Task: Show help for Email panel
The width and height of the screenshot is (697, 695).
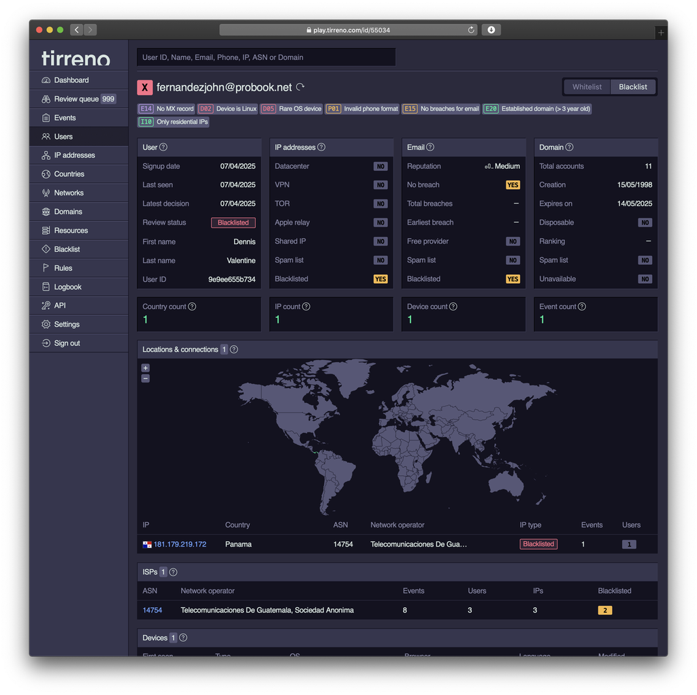Action: pos(430,147)
